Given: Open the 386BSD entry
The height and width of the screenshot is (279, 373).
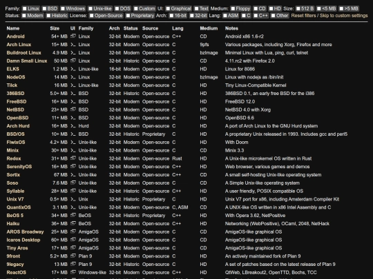Looking at the screenshot, I should [15, 94].
